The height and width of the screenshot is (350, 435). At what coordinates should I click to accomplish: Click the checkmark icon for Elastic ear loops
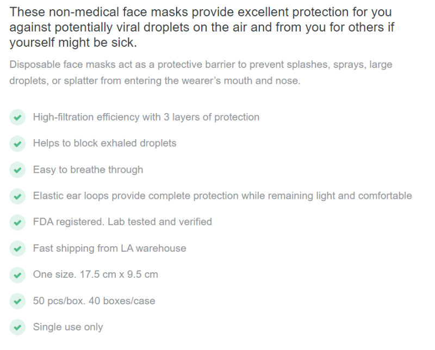(x=17, y=196)
